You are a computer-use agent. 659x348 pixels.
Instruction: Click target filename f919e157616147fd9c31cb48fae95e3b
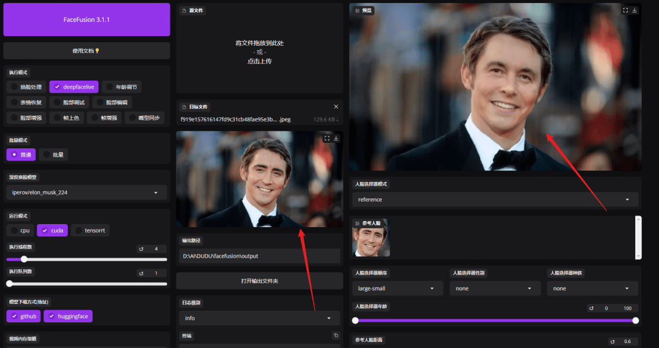236,120
